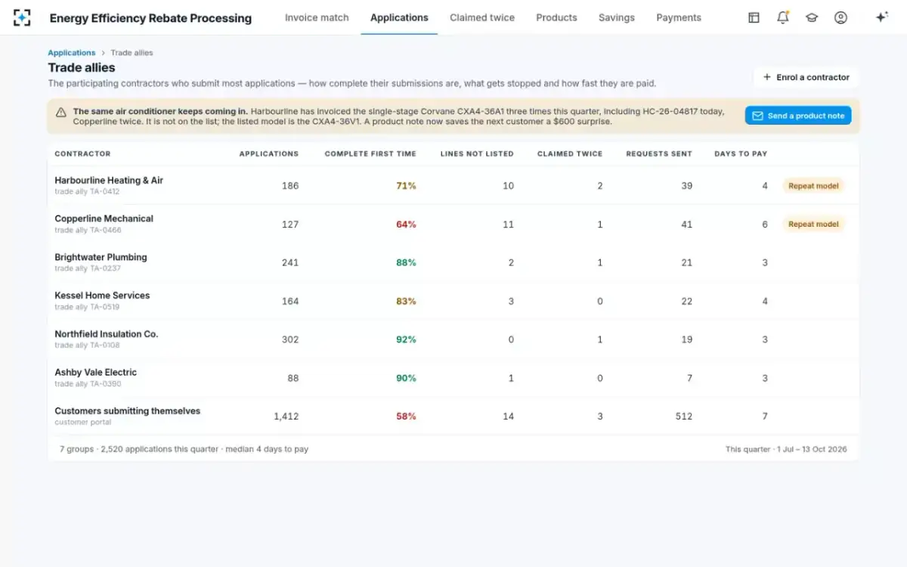Send a product note

coord(798,116)
